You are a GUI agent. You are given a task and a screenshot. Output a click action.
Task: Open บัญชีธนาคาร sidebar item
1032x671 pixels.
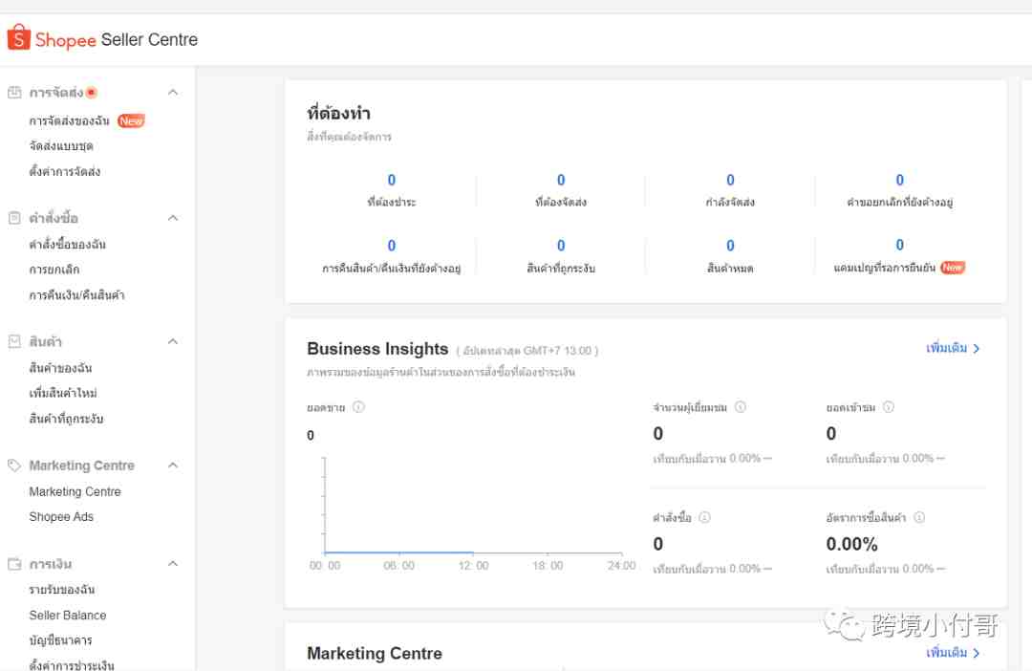tap(60, 640)
